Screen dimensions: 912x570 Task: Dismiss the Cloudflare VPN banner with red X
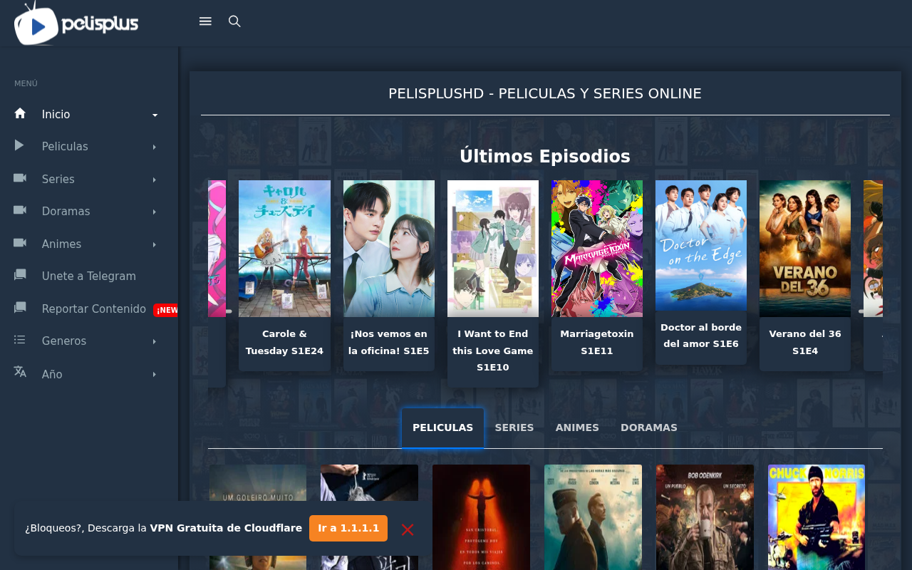(x=408, y=529)
